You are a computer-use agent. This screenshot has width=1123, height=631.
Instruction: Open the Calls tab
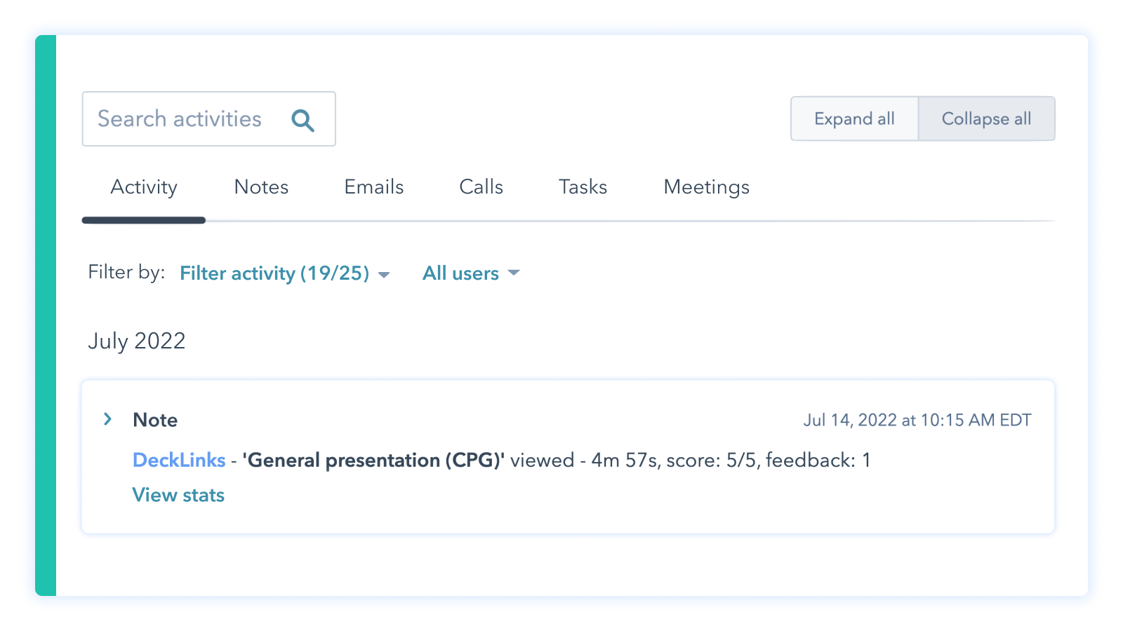[x=481, y=187]
